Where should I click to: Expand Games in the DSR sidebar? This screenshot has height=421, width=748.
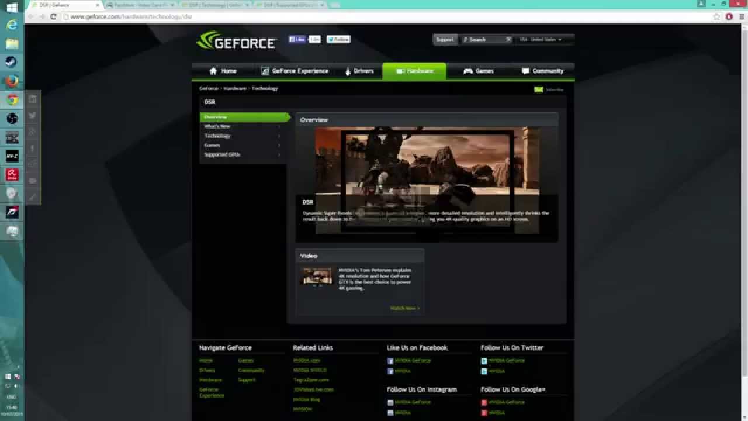click(242, 145)
